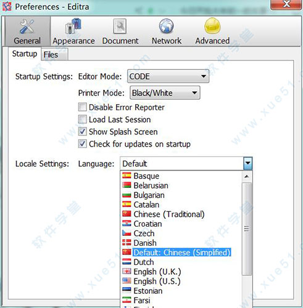Select Default: Chinese (Simplified) option

pos(181,253)
